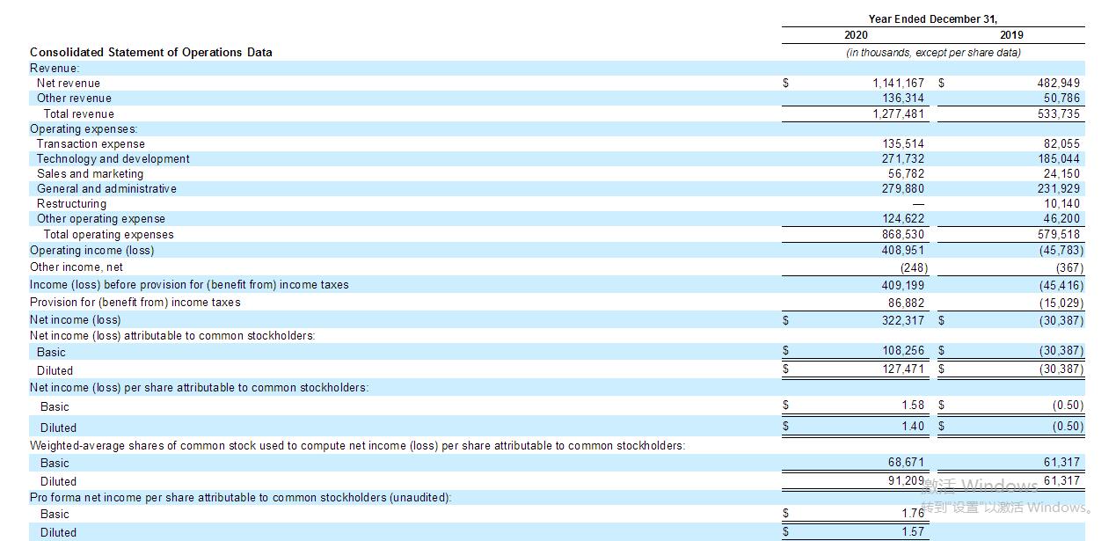
Task: Select the "Total revenue" row label
Action: 79,114
